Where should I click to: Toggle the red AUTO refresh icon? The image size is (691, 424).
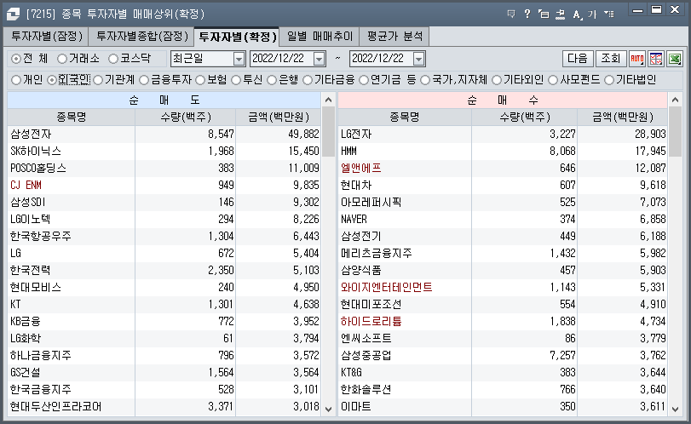(x=636, y=59)
